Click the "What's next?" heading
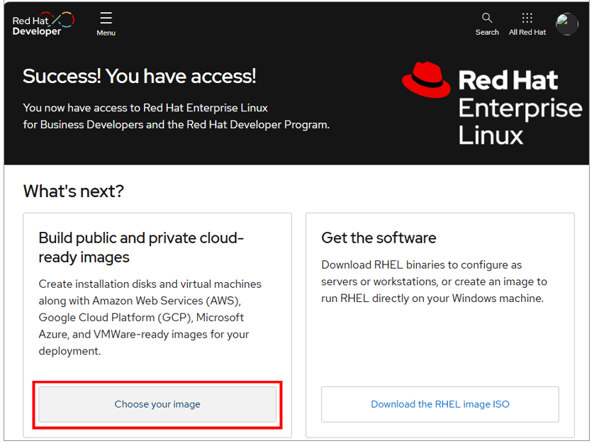 click(x=73, y=191)
